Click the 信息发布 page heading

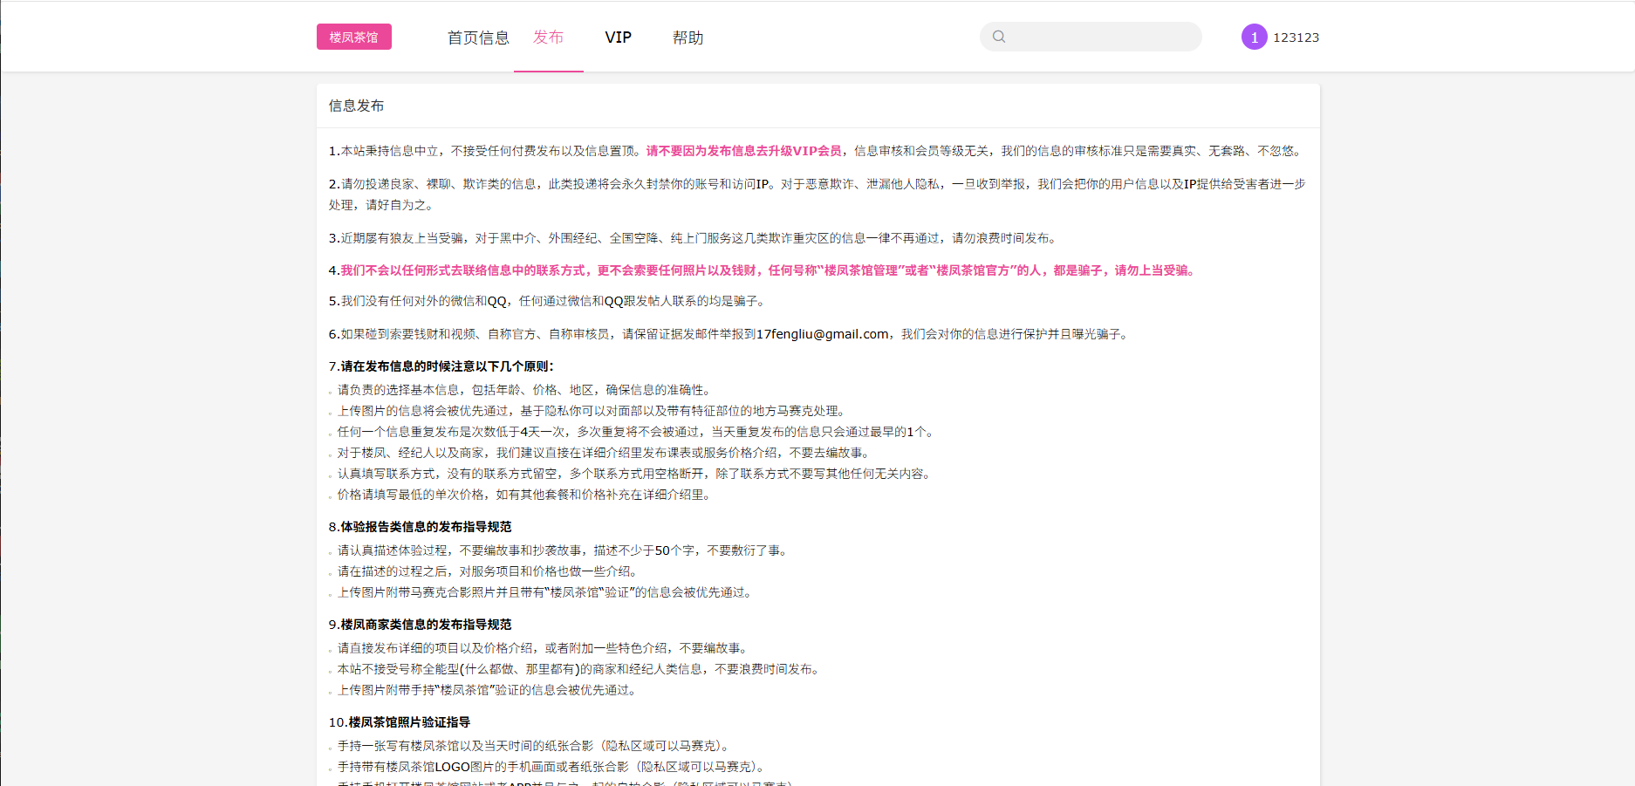(356, 105)
